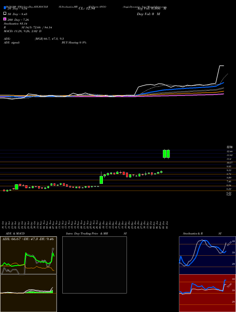The height and width of the screenshot is (312, 236).
Task: Open the red RSI chart panel
Action: [x=207, y=293]
